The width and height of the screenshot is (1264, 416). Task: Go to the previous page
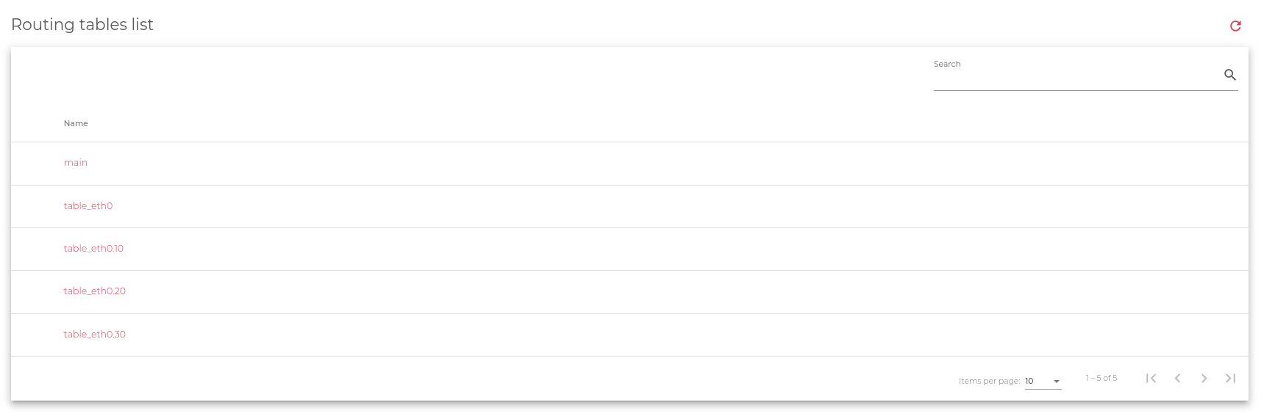click(x=1178, y=378)
